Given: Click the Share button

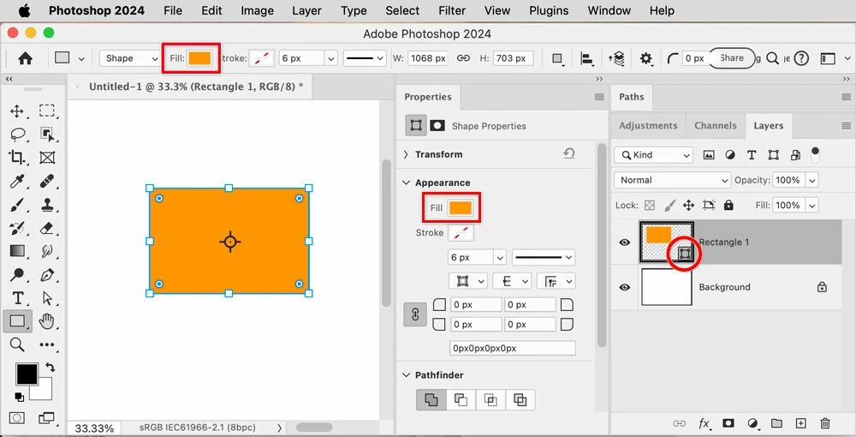Looking at the screenshot, I should pos(732,58).
